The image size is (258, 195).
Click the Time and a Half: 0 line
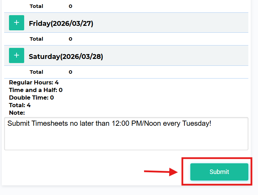click(x=36, y=90)
